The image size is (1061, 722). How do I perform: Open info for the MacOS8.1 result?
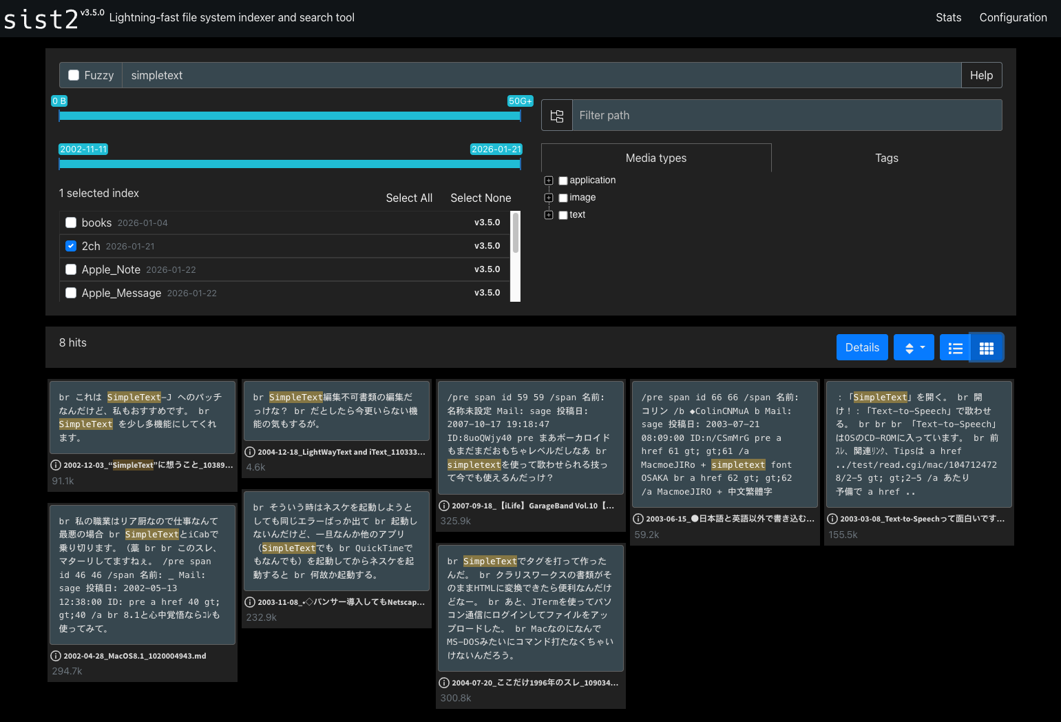56,656
